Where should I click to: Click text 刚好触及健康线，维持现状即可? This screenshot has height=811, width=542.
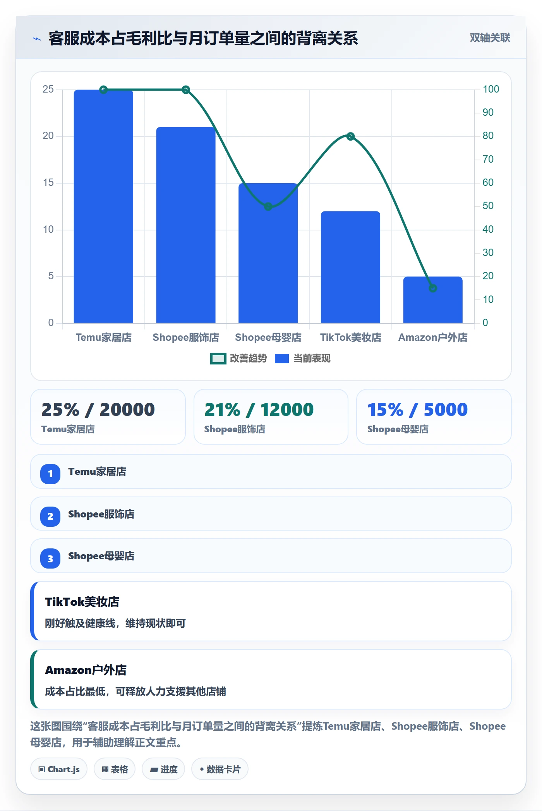pos(115,623)
